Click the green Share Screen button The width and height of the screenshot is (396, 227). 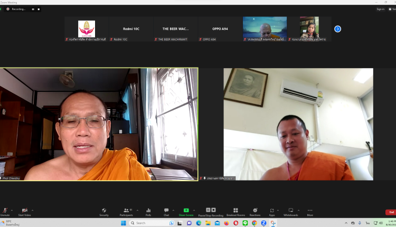coord(185,211)
